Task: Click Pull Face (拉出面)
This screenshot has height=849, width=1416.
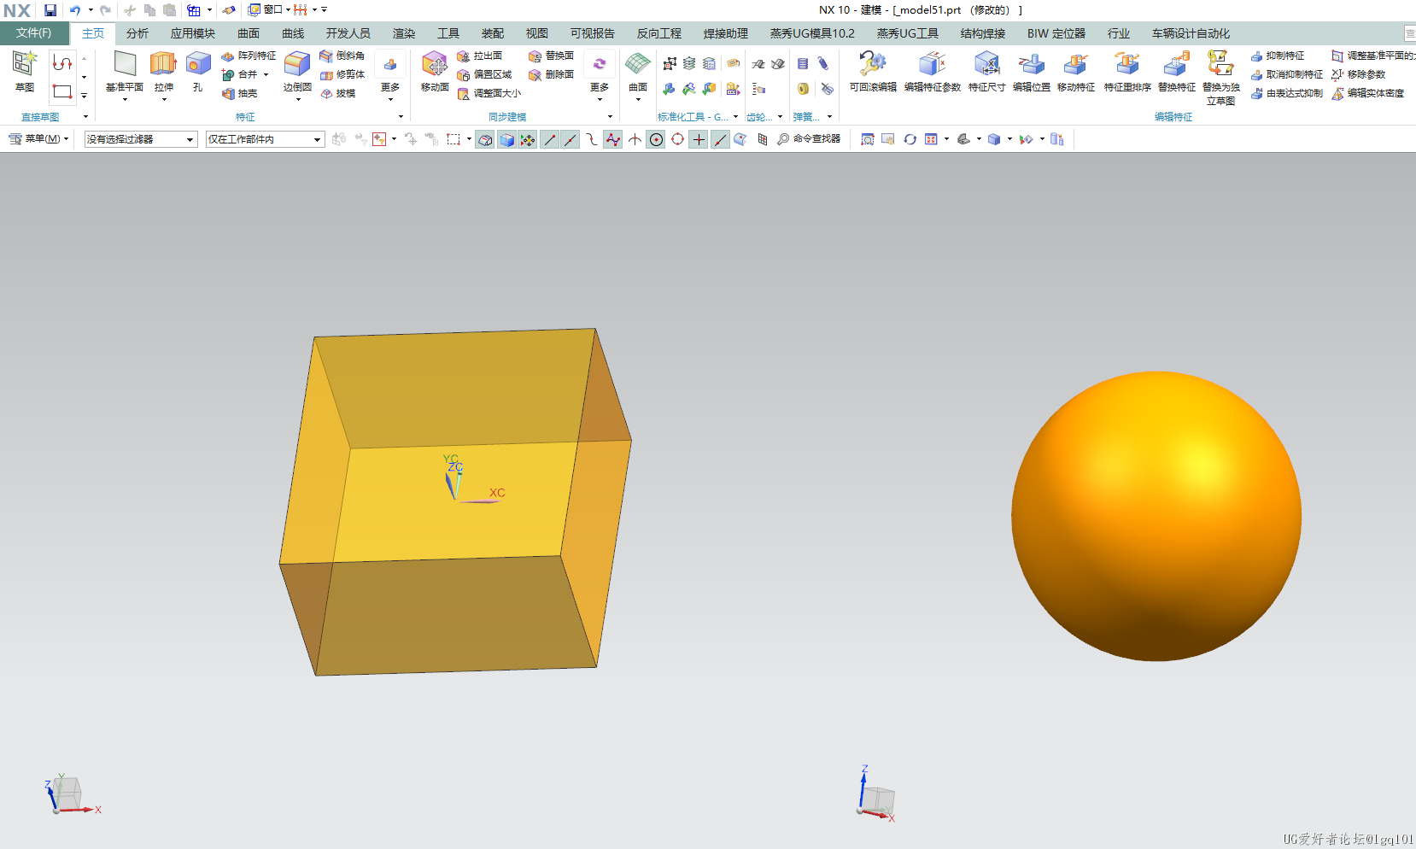Action: [480, 56]
